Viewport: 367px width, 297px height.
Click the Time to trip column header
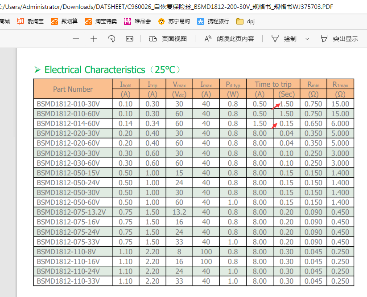click(273, 84)
